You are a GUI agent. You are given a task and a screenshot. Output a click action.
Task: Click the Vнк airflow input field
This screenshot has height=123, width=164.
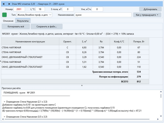point(97,9)
